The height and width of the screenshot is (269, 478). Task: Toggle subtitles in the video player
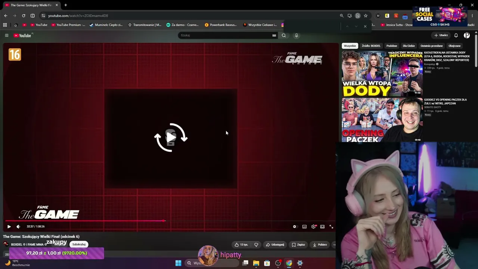[x=304, y=226]
